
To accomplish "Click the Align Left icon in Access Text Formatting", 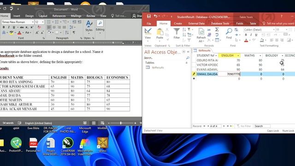I will pyautogui.click(x=271, y=40).
